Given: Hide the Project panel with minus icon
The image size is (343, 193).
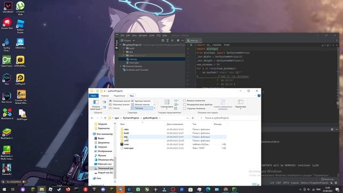Looking at the screenshot, I should 182,41.
